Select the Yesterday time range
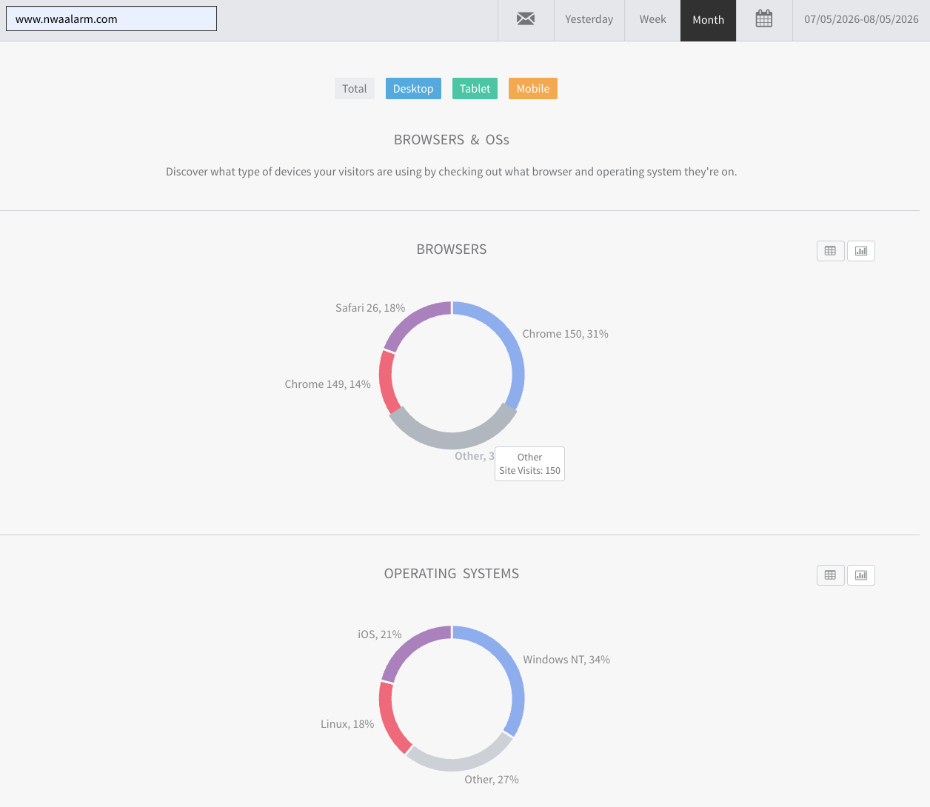 pos(589,20)
